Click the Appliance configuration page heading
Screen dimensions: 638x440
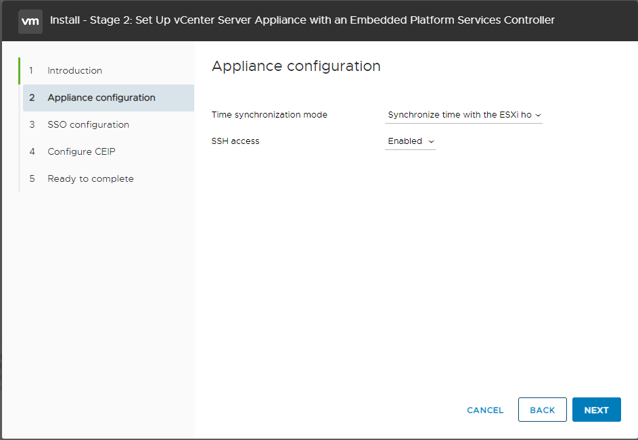[x=296, y=66]
